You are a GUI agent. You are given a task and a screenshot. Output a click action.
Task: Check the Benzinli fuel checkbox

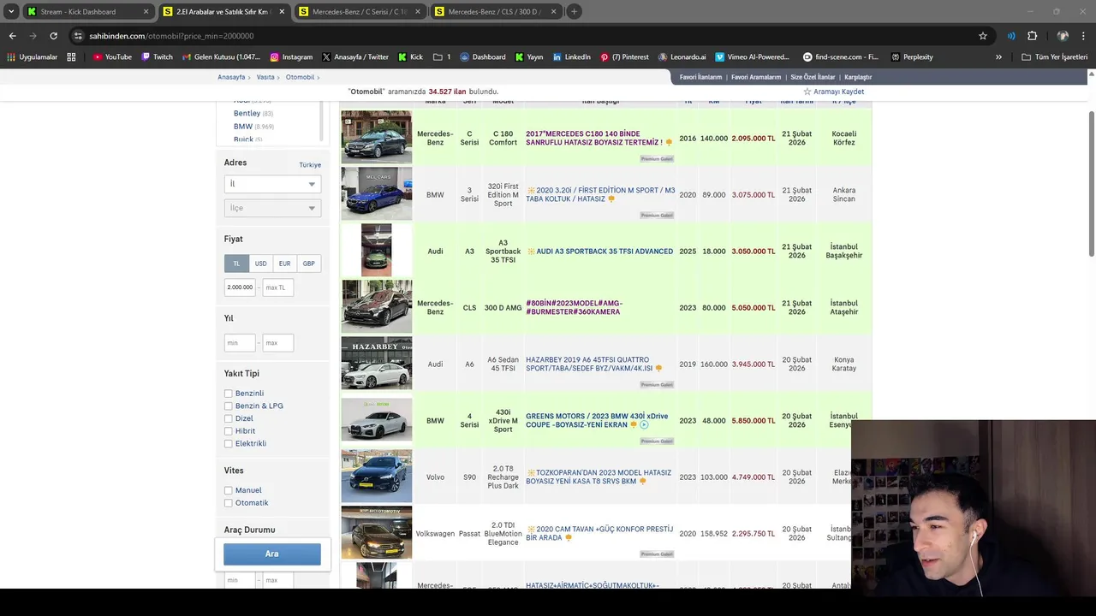point(229,394)
